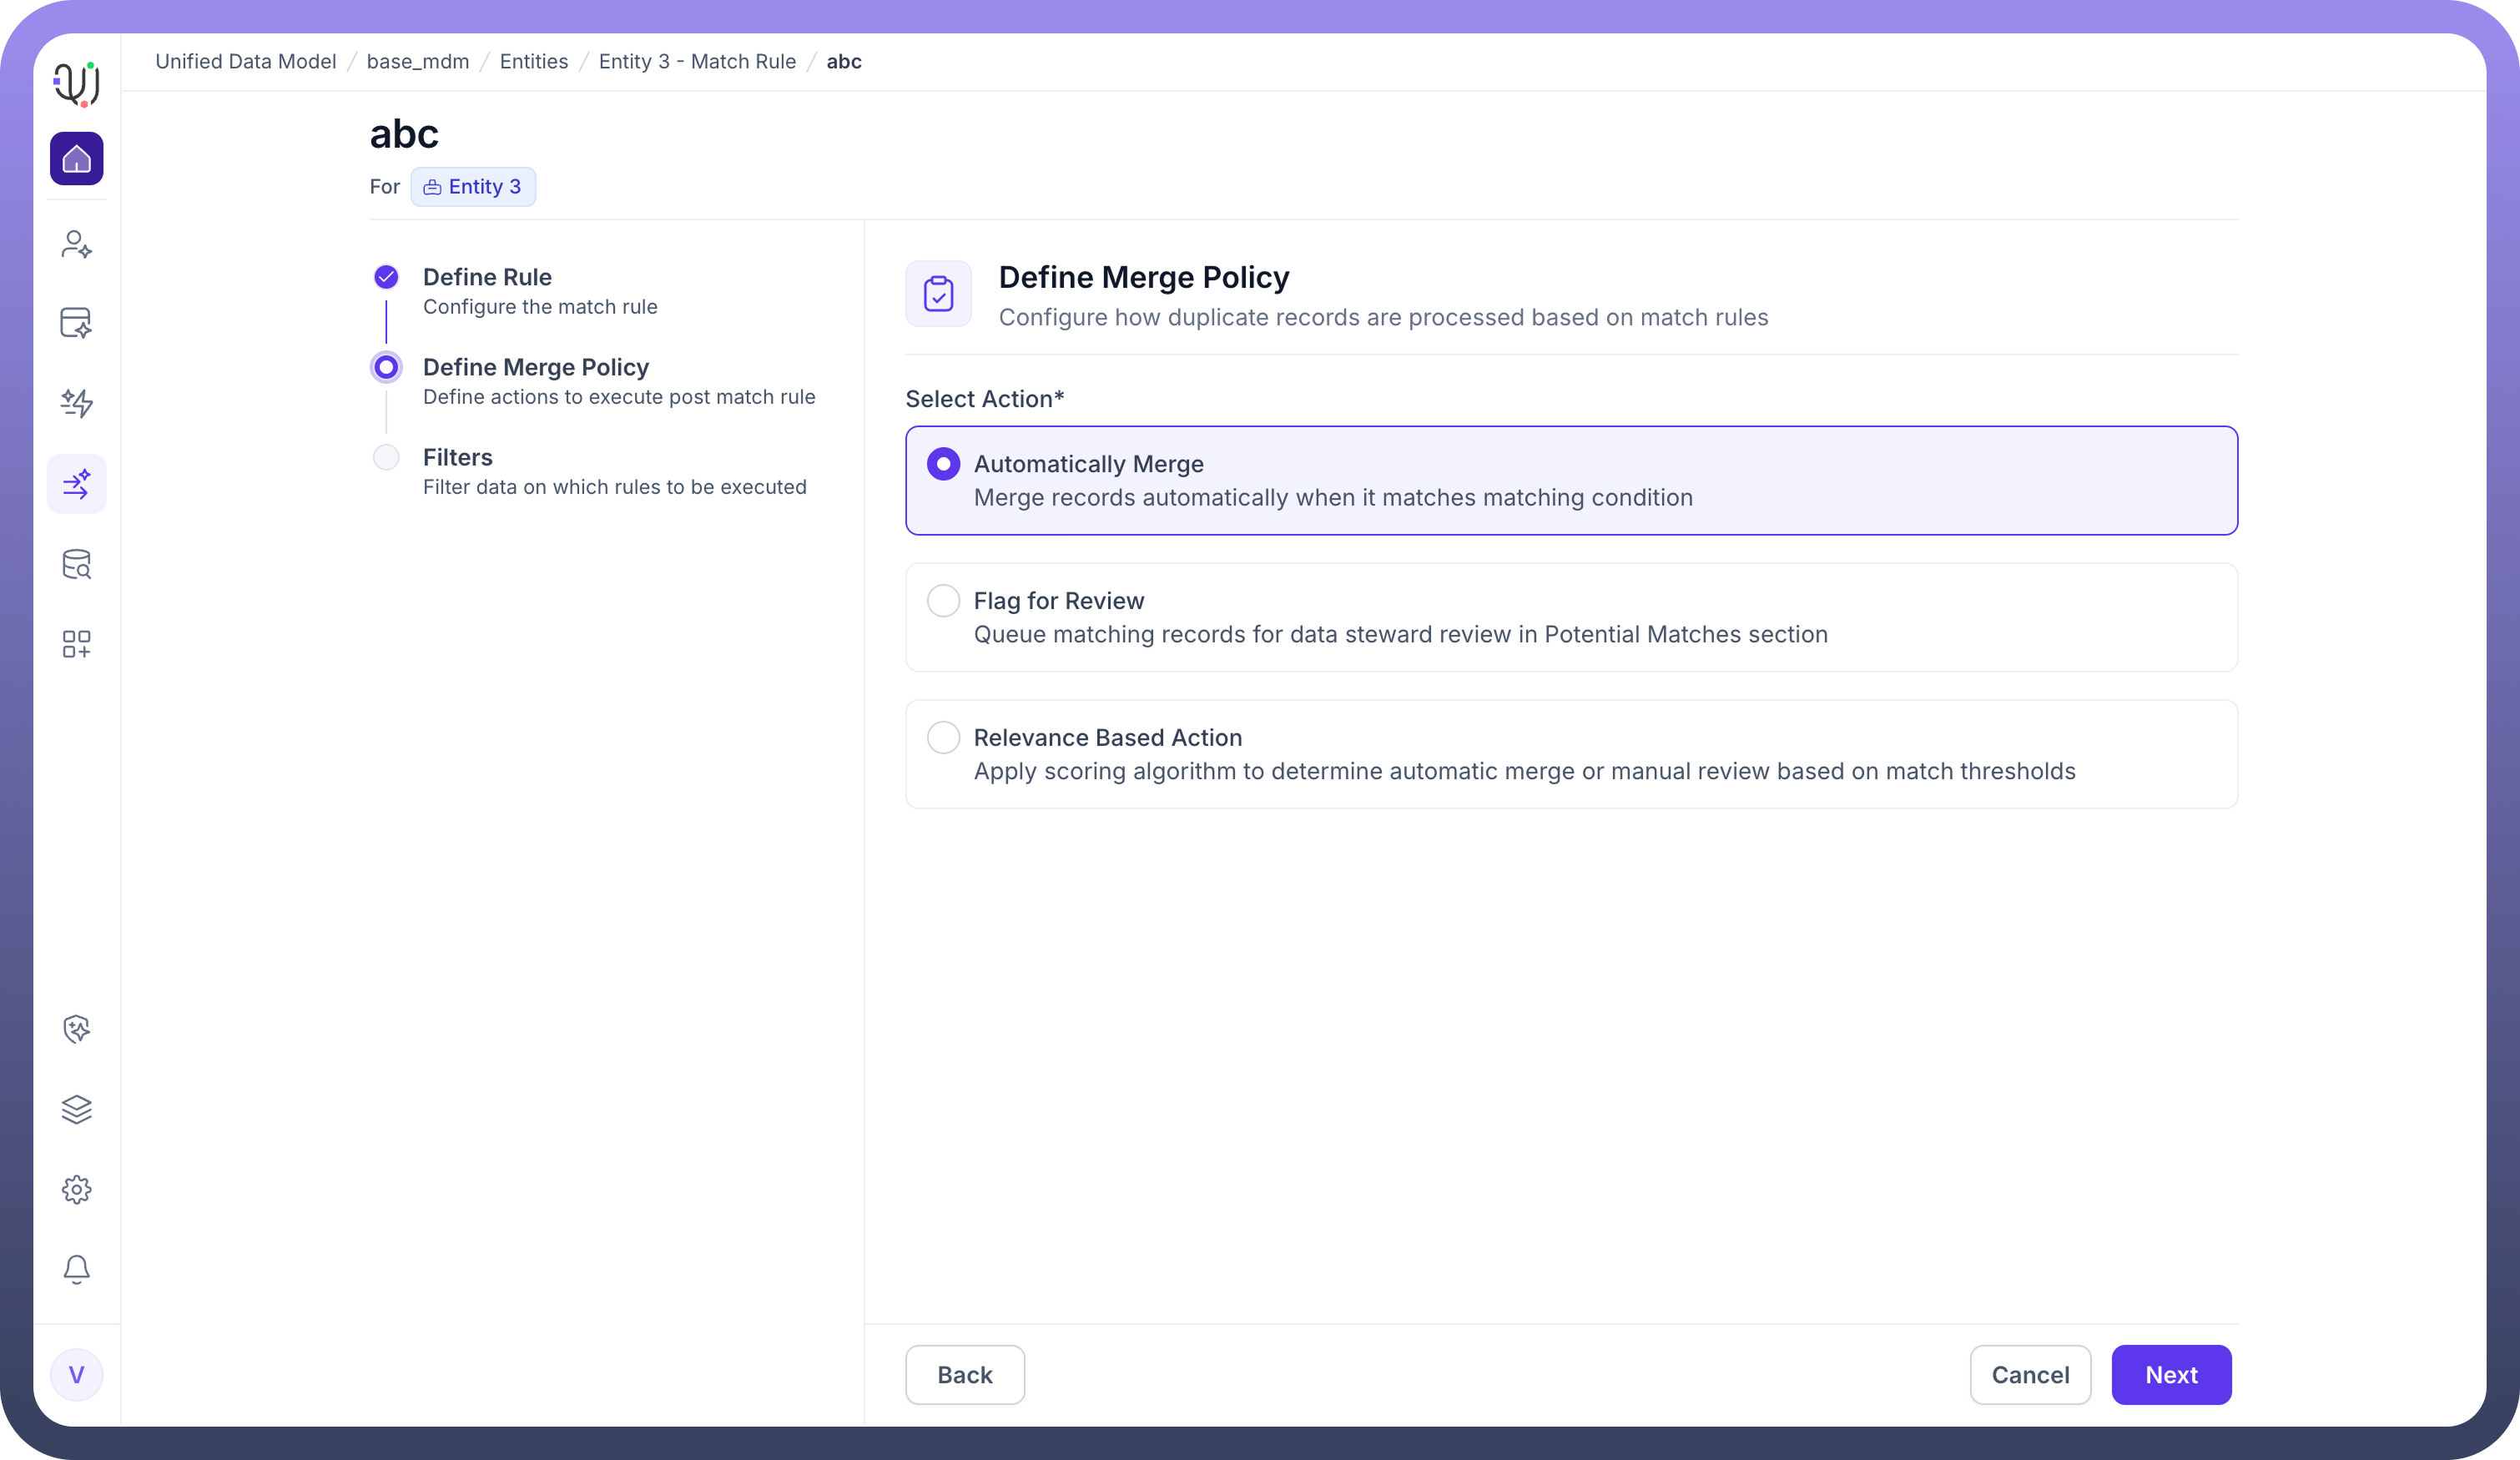Open the settings gear icon
Screen dimensions: 2520x1460
(x=77, y=1189)
